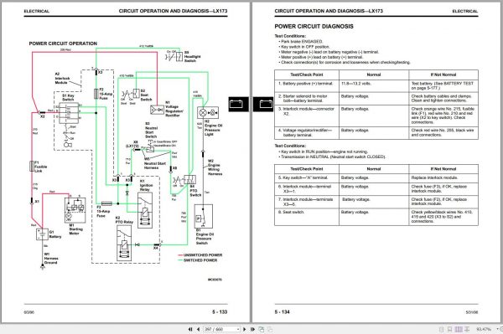Click the page number 5 - 134

[x=282, y=311]
